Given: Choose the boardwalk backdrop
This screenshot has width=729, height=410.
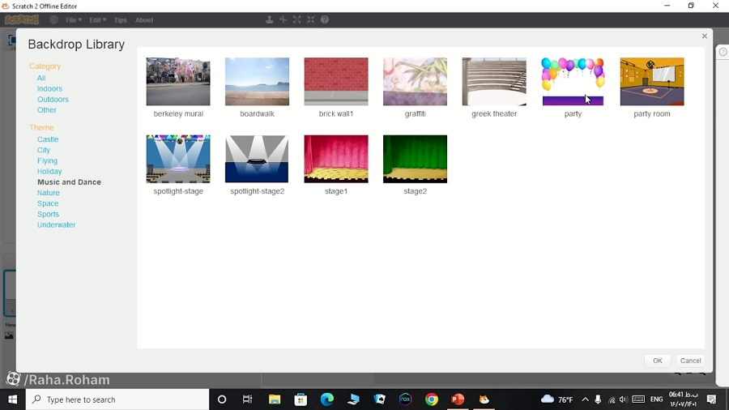Looking at the screenshot, I should (x=257, y=82).
